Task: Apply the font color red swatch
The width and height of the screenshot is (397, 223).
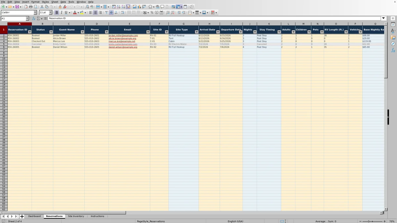Action: 74,13
